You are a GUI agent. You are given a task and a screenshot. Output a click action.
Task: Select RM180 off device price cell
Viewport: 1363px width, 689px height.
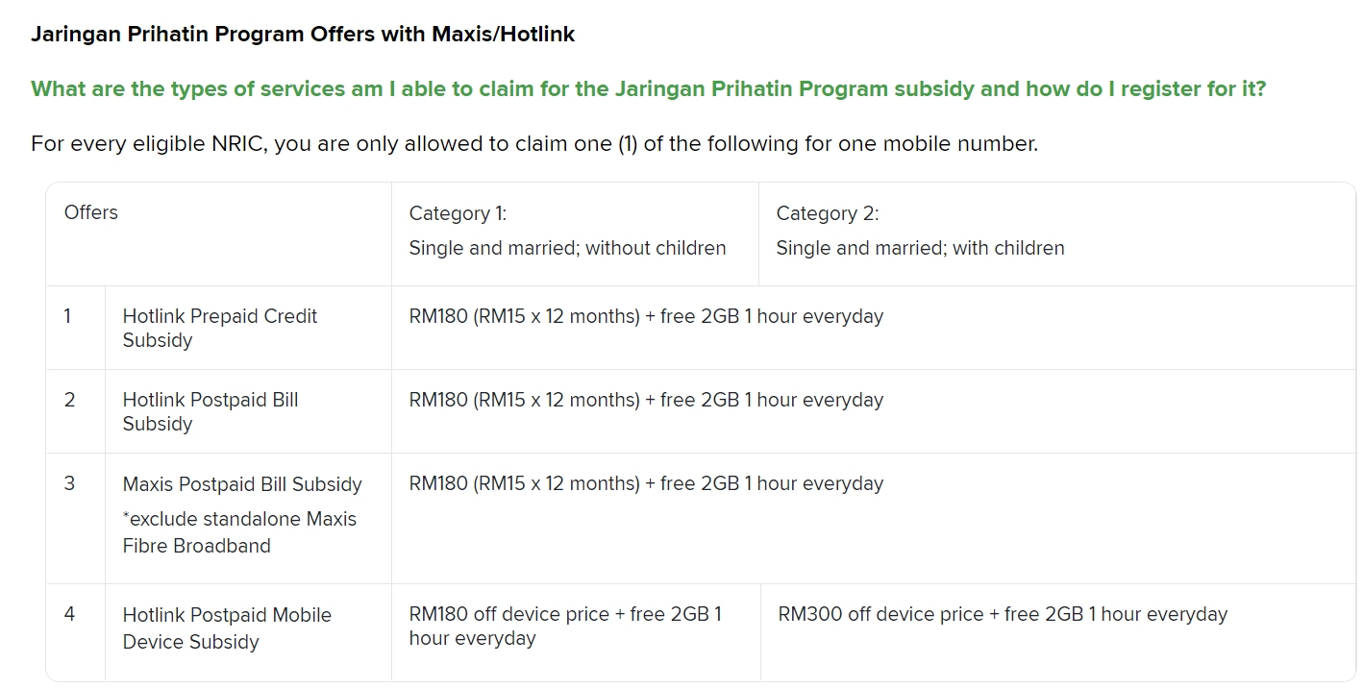[576, 632]
